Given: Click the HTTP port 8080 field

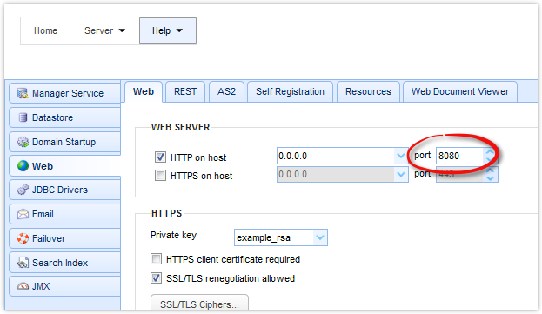Looking at the screenshot, I should coord(459,156).
